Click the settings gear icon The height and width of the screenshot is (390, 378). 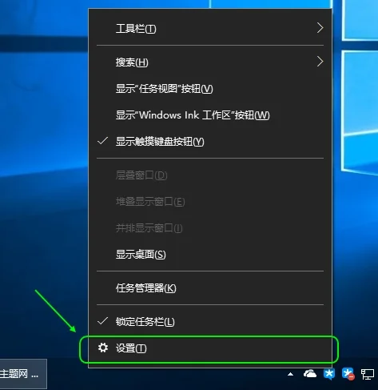click(x=103, y=348)
